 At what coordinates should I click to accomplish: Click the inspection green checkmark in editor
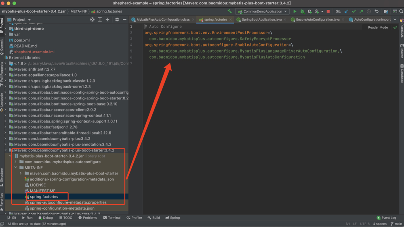[x=395, y=27]
